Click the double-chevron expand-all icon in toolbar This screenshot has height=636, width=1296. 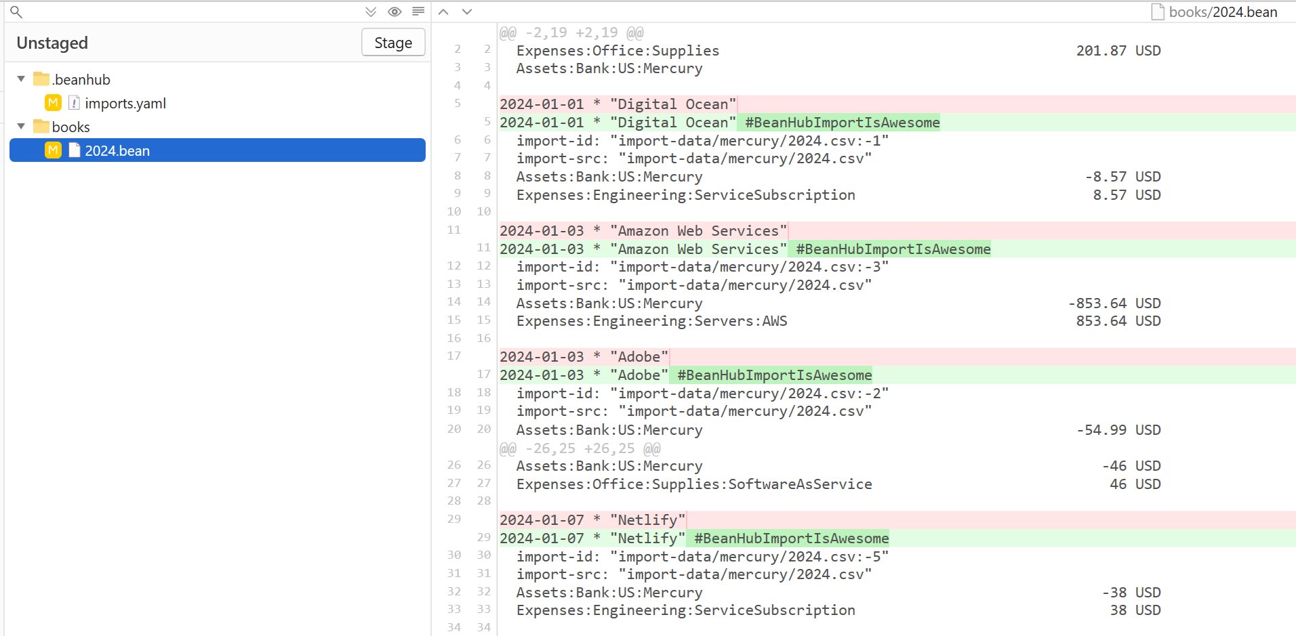(370, 12)
